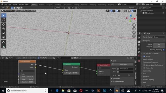Open the Render Engine Eevee dropdown
The height and width of the screenshot is (93, 166).
click(159, 37)
